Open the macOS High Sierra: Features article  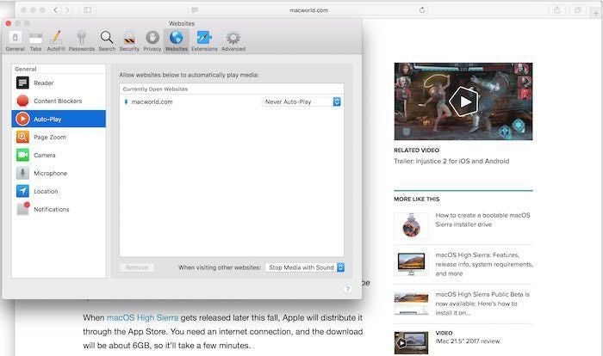(484, 264)
